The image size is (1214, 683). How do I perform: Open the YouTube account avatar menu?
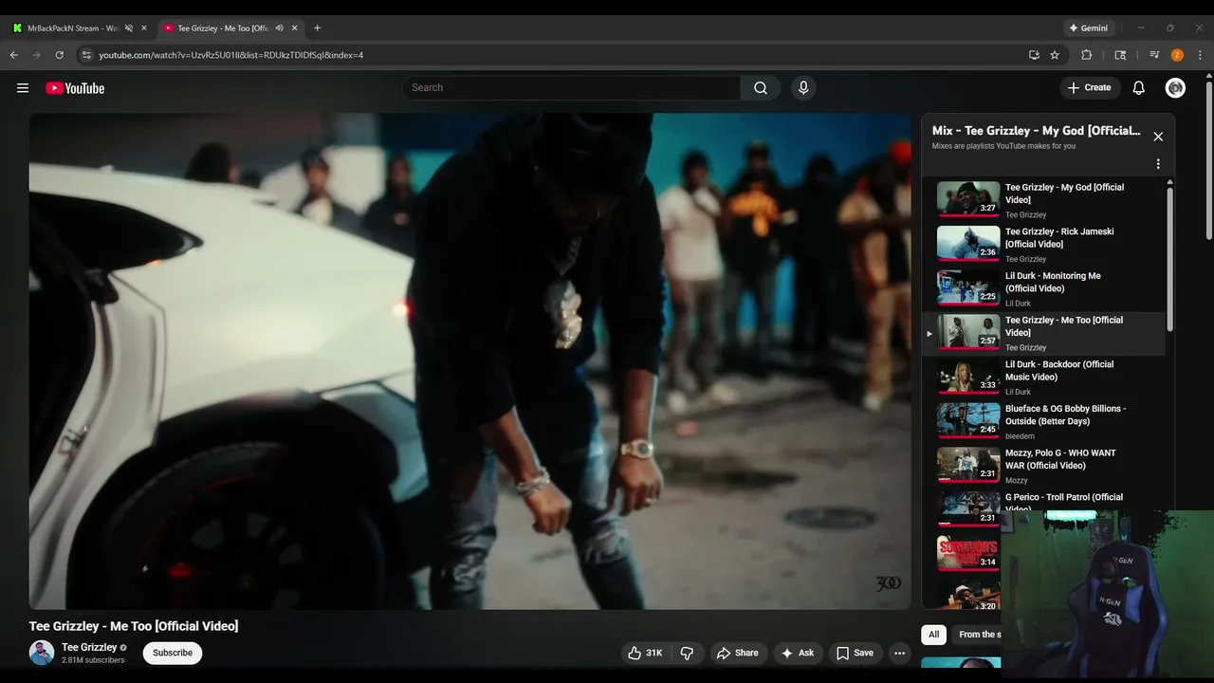tap(1175, 88)
